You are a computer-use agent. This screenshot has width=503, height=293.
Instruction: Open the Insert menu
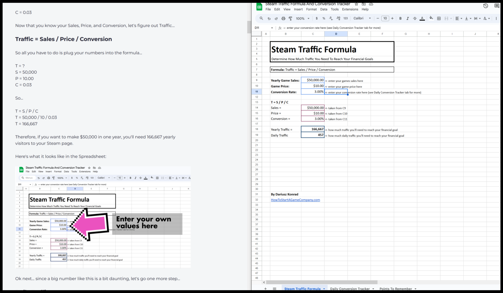pos(298,9)
